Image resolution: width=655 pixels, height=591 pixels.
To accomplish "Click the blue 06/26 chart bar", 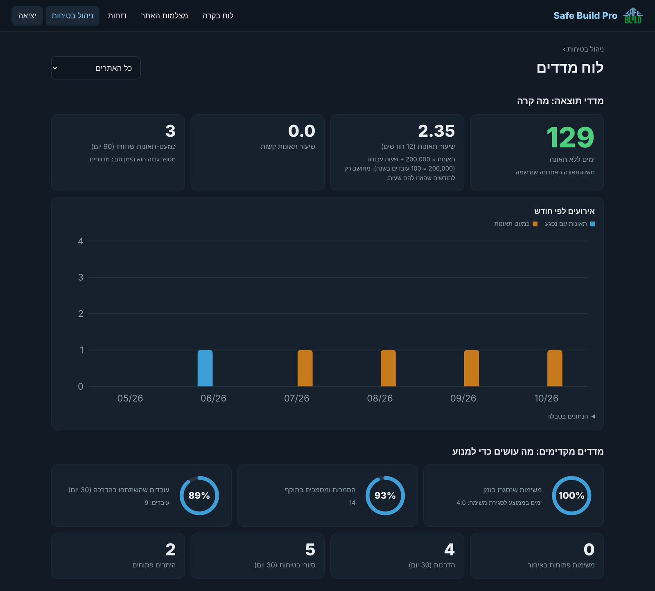I will click(205, 368).
